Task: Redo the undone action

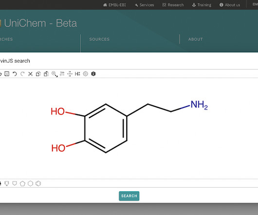Action: (22, 74)
